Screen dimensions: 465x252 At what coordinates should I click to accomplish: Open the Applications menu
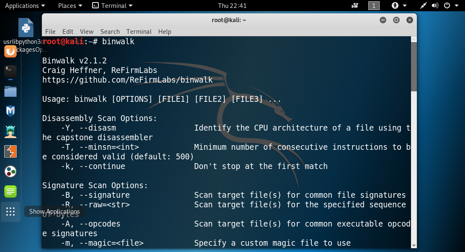25,5
